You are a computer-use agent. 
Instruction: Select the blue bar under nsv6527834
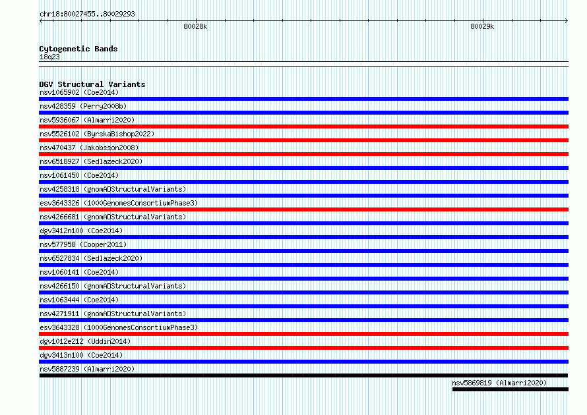(303, 265)
